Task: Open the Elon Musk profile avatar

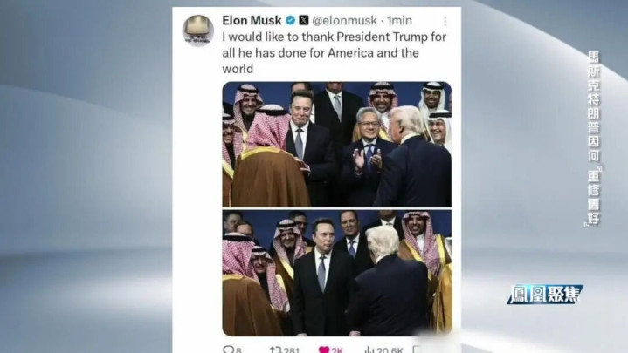Action: [198, 31]
